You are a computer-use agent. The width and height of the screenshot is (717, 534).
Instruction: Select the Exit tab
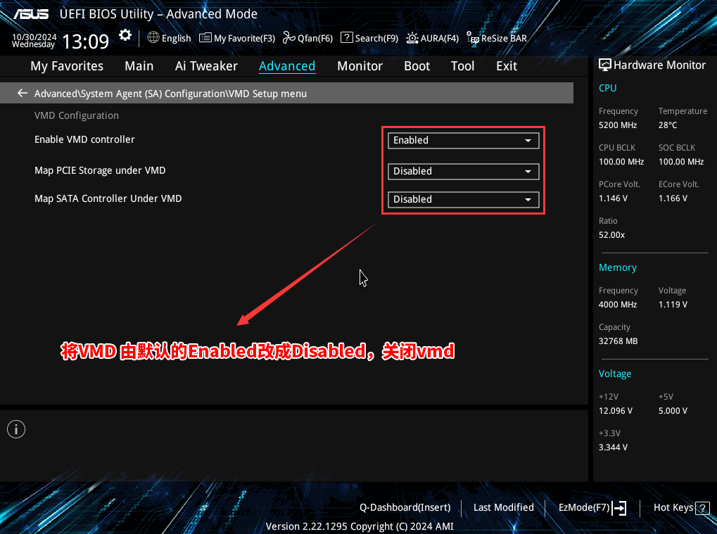(507, 66)
